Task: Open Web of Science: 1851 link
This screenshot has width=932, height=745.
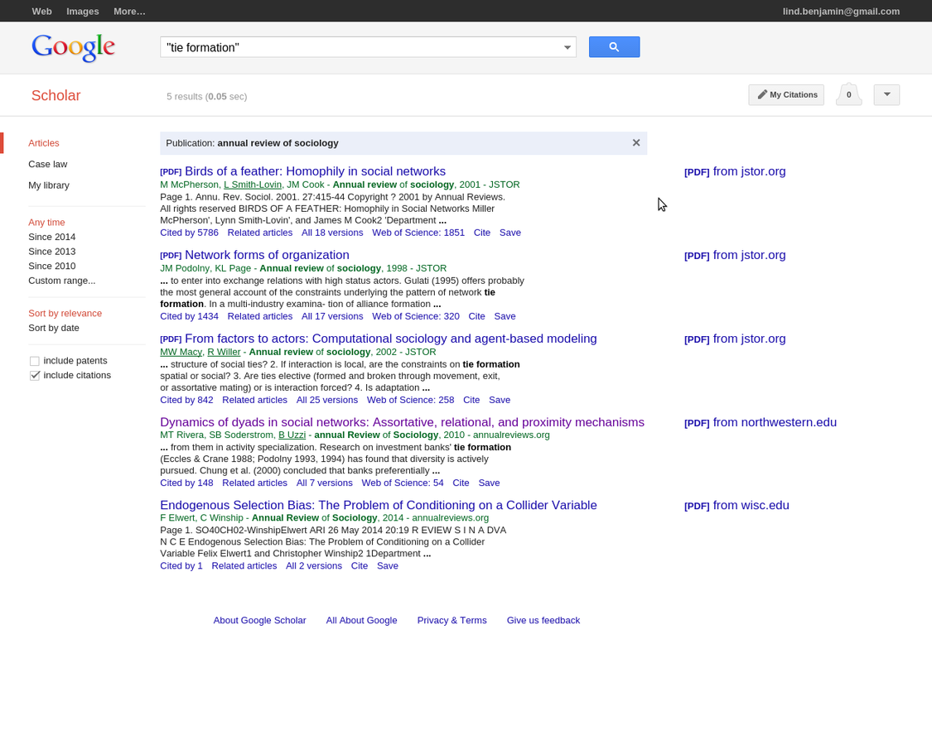Action: (418, 233)
